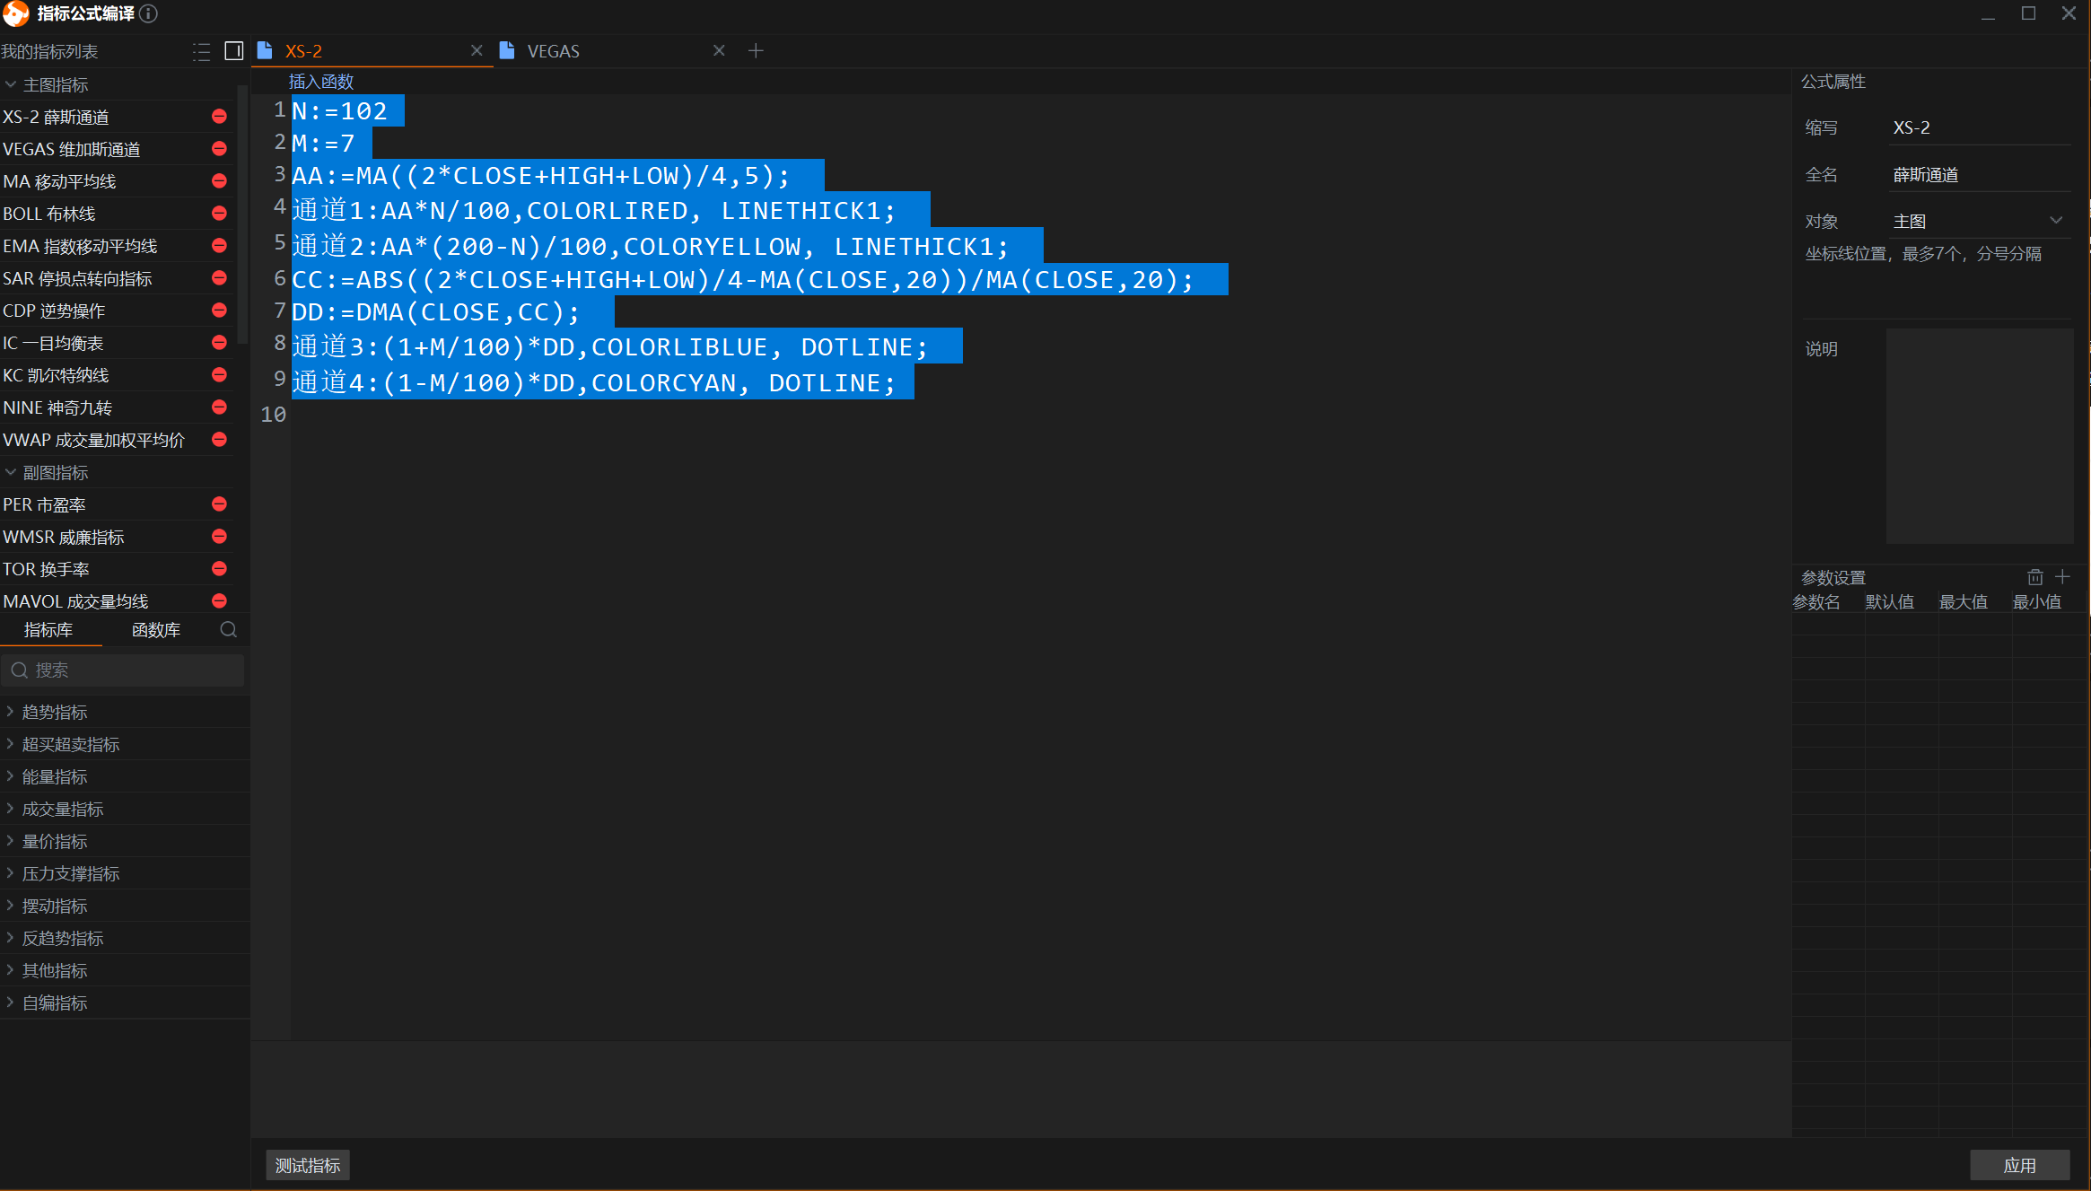Viewport: 2091px width, 1191px height.
Task: Add parameter using plus icon in 参数设置
Action: 2062,577
